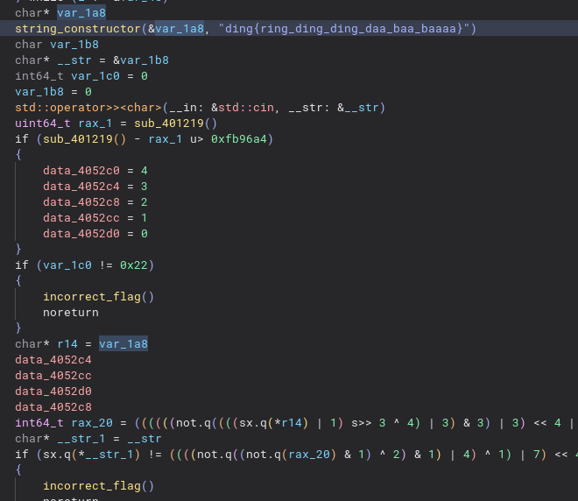Select the "ding{ring_ding_ding_daa_baa_baaaa}" string literal
The width and height of the screenshot is (578, 501).
click(341, 29)
